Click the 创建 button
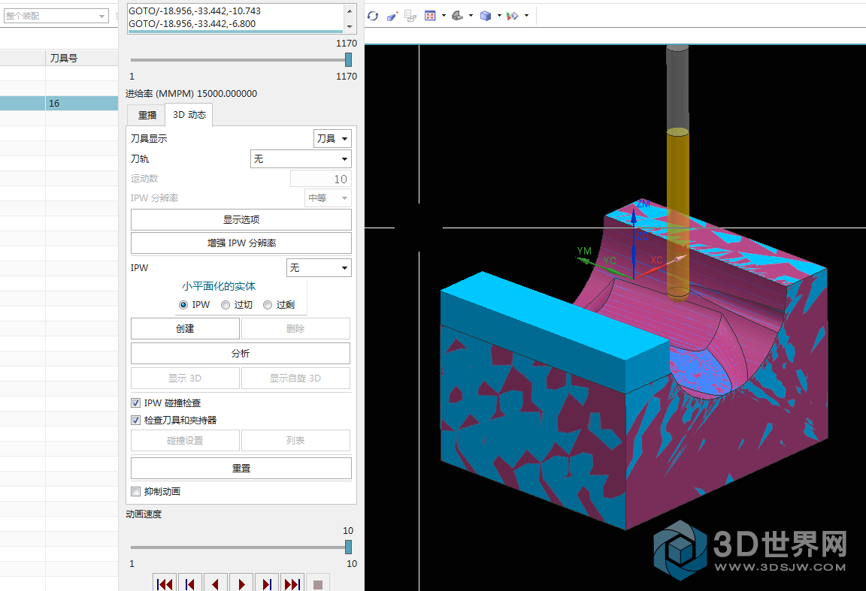Viewport: 866px width, 591px height. point(185,328)
